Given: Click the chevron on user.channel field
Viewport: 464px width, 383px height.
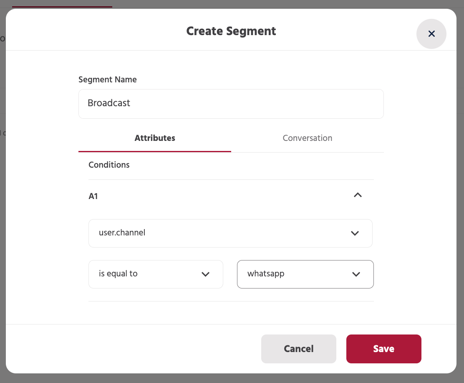Looking at the screenshot, I should (x=355, y=233).
